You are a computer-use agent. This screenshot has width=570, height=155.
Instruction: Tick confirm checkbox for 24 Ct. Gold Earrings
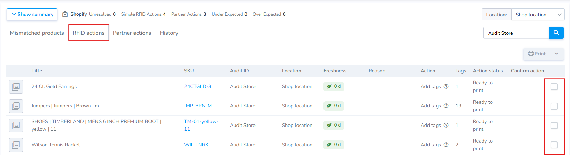pos(554,87)
